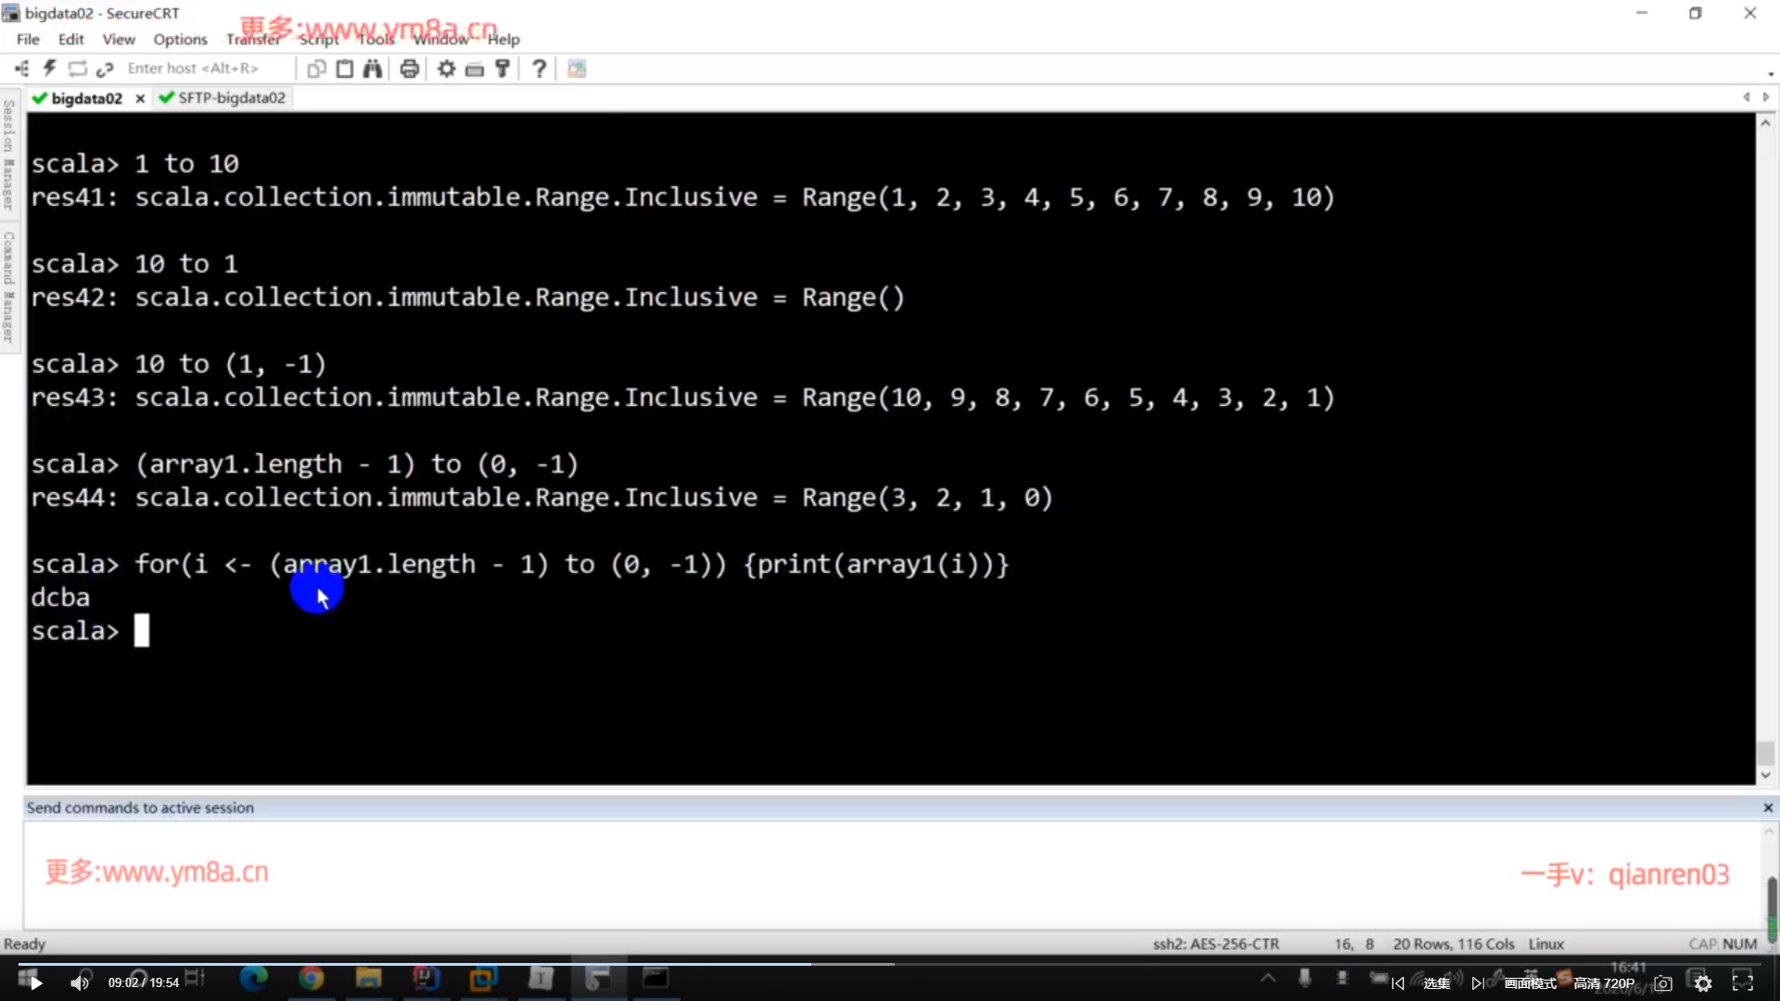Close the Send commands panel
This screenshot has width=1780, height=1001.
1767,807
